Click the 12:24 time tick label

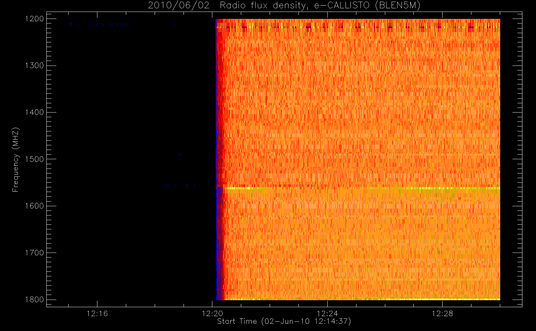327,313
